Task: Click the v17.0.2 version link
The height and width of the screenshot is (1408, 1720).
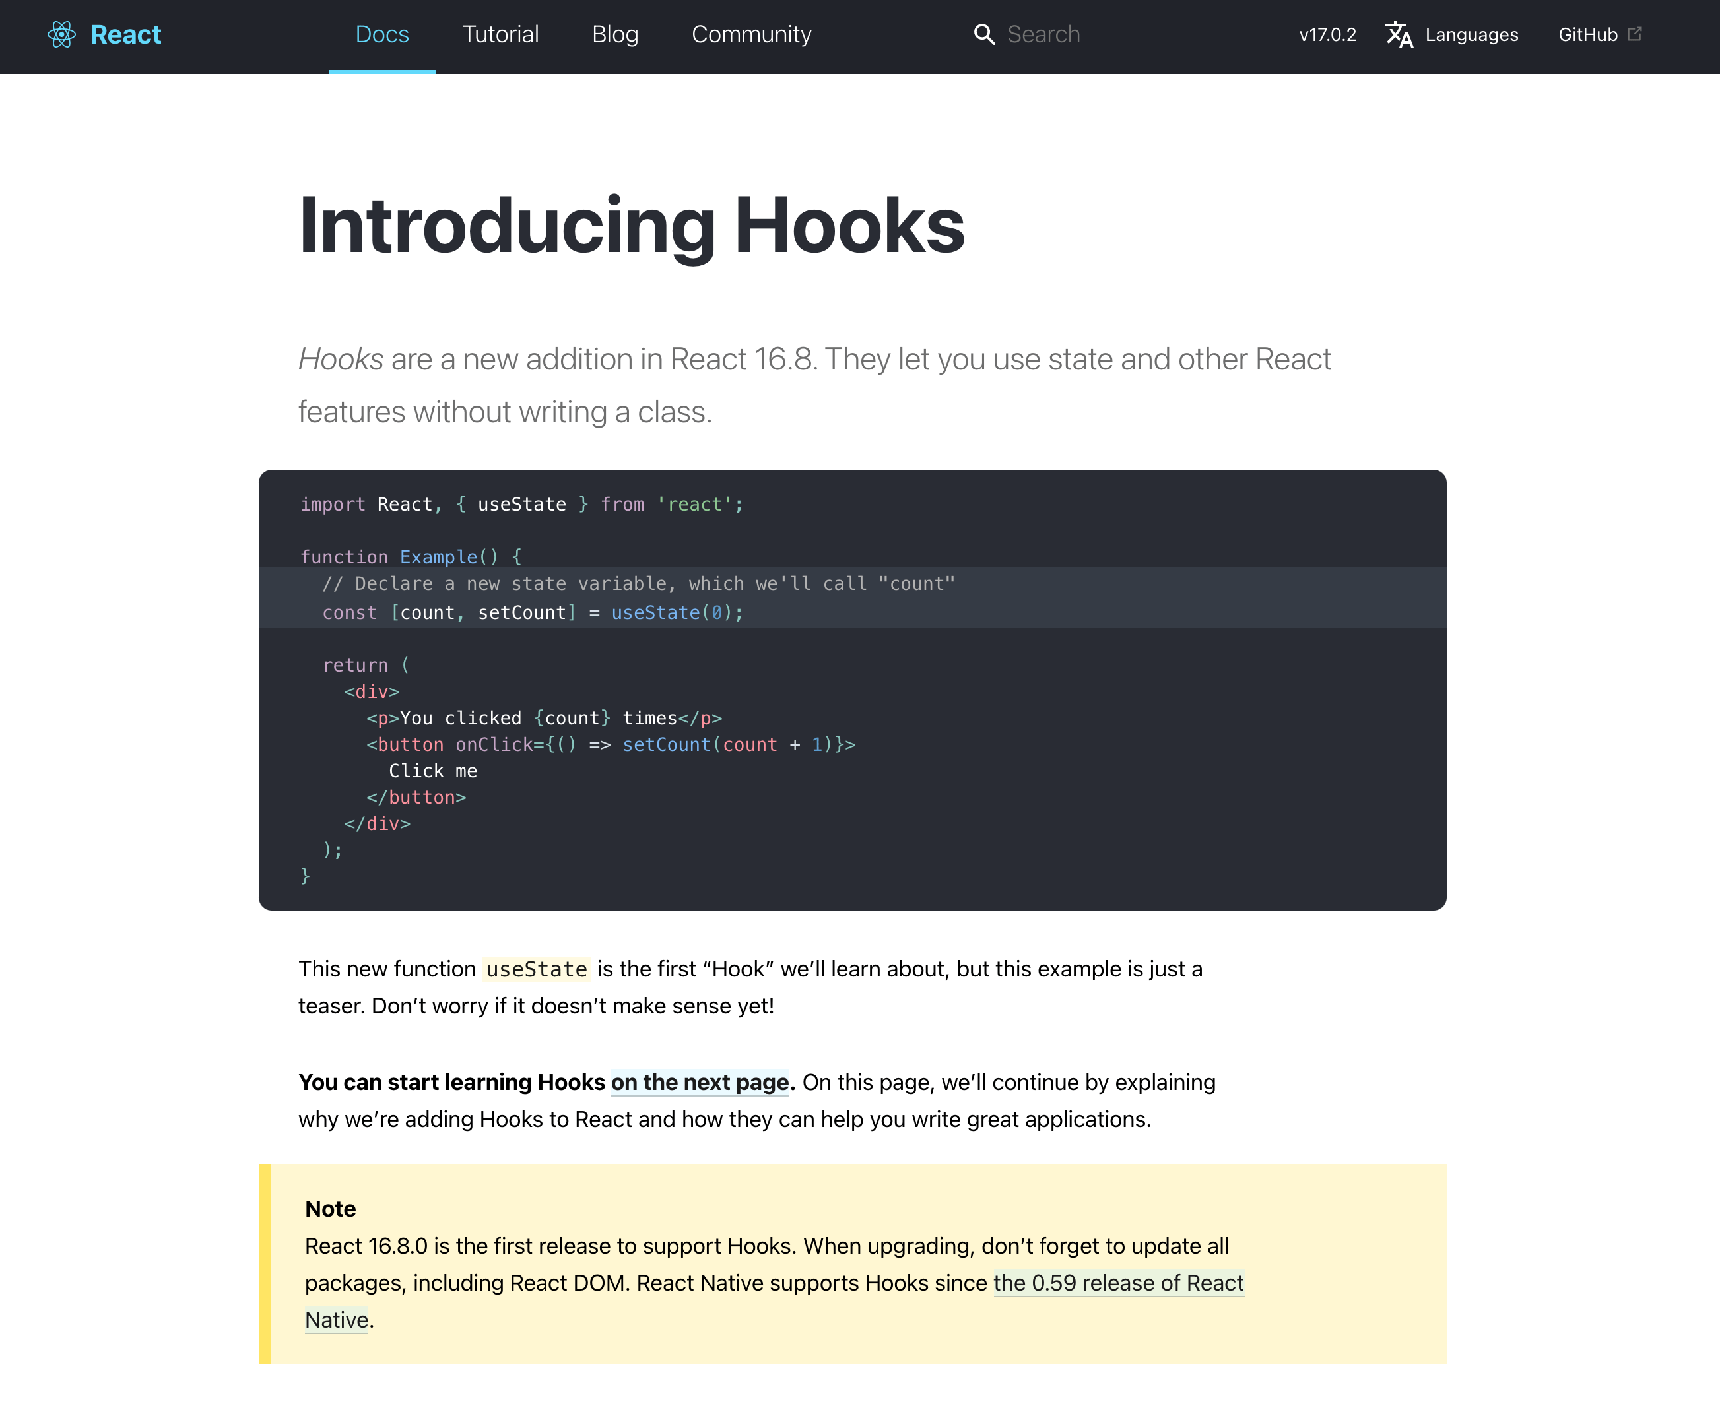Action: point(1327,34)
